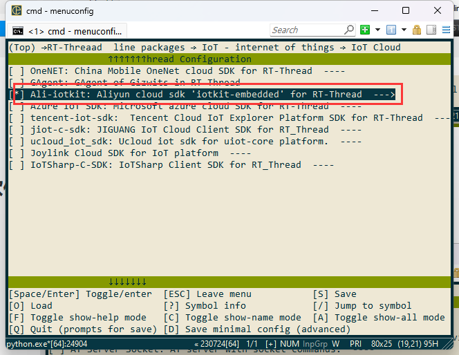
Task: Open the hamburger settings menu icon
Action: click(x=446, y=30)
